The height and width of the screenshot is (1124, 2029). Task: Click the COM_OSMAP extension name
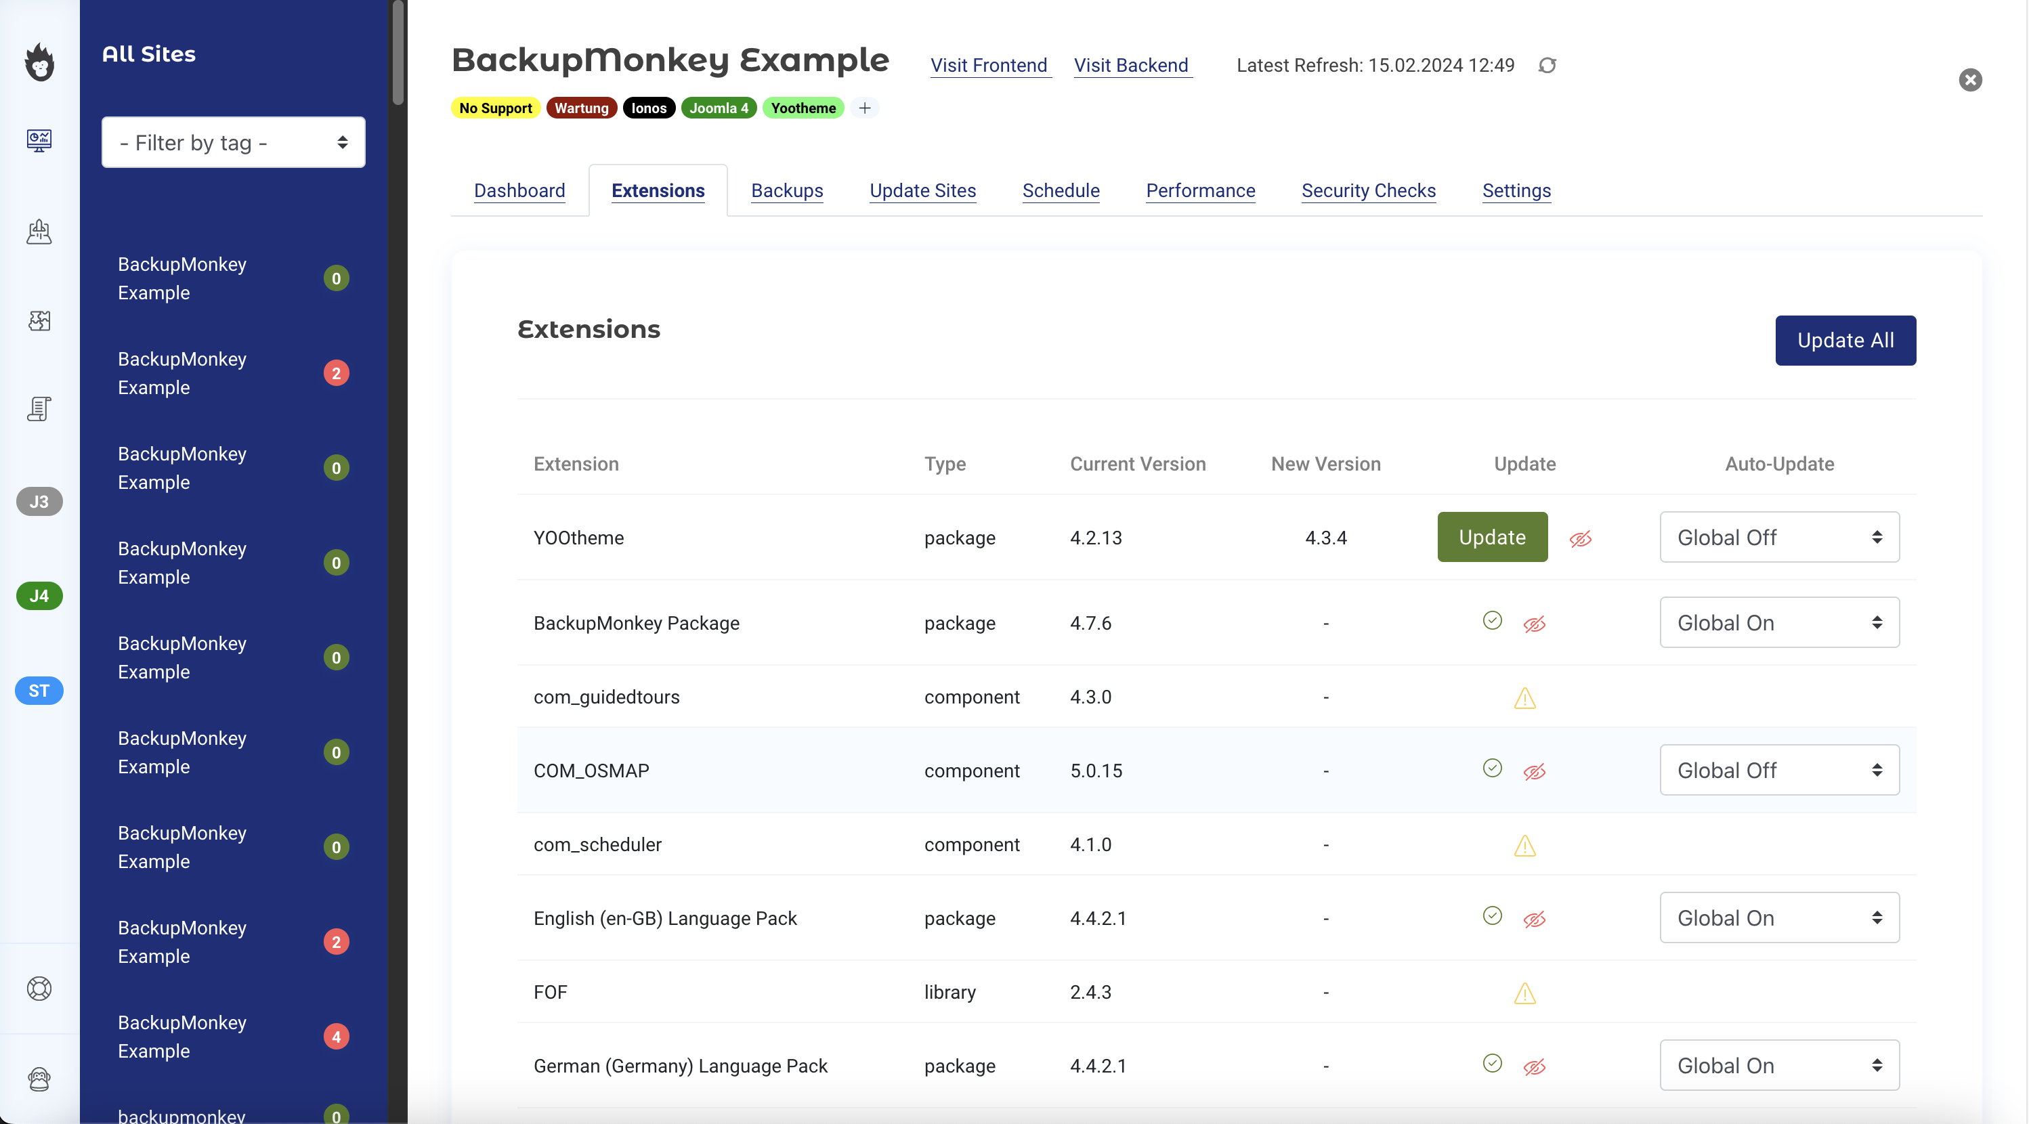pos(591,771)
